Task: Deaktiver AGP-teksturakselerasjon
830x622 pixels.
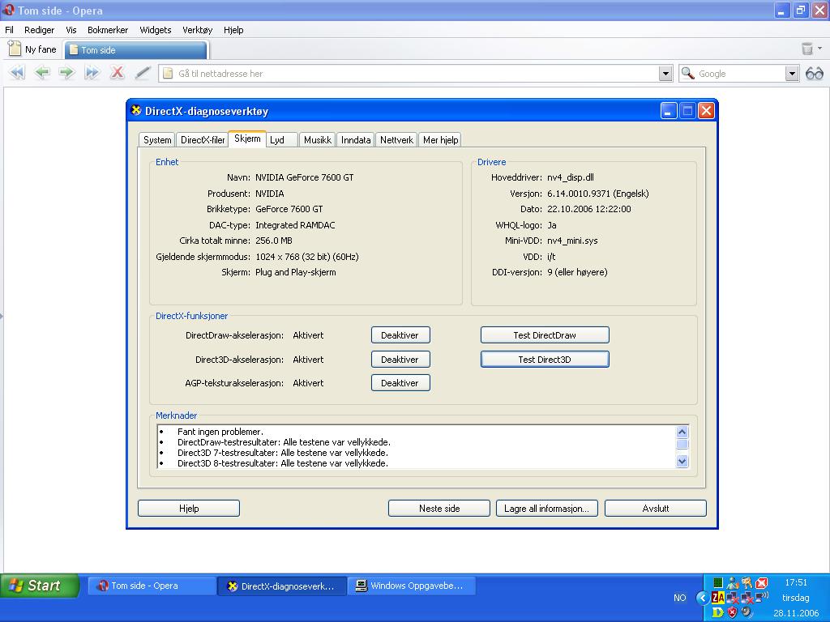Action: tap(400, 383)
